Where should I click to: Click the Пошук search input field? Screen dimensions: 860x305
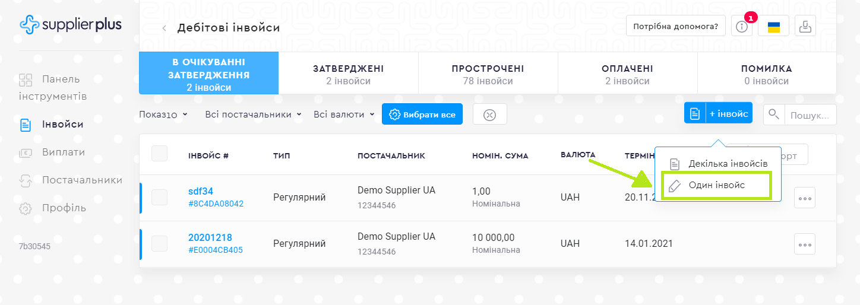click(810, 115)
